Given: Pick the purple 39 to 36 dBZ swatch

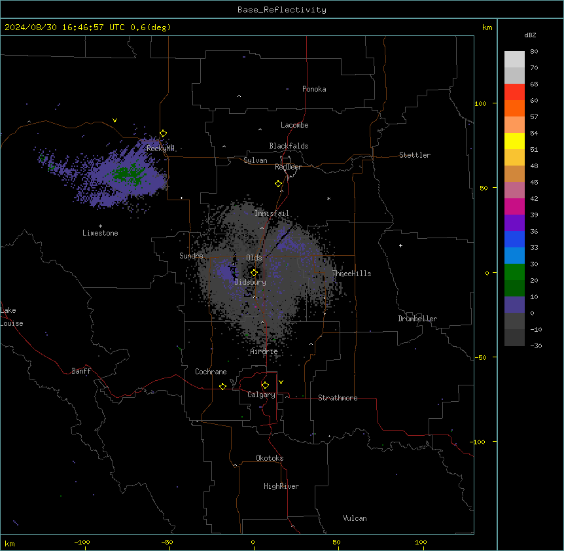Looking at the screenshot, I should [514, 223].
